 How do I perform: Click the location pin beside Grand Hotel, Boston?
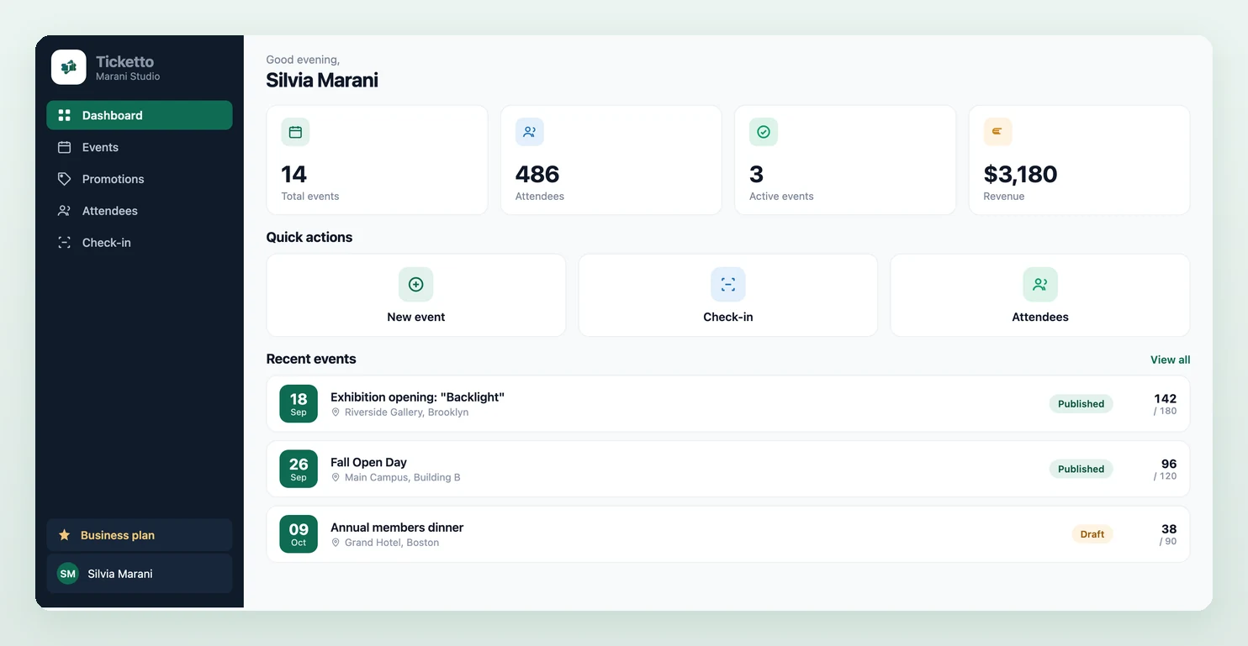(x=336, y=543)
